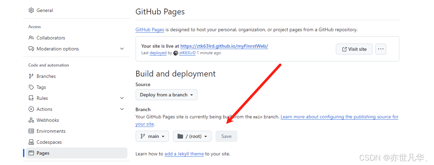Expand the Rules section chevron
The image size is (434, 165).
122,98
